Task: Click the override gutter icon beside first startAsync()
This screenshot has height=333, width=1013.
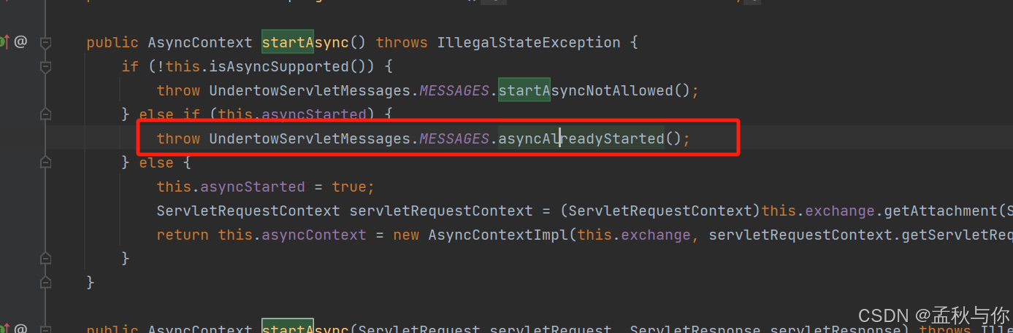Action: pos(4,42)
